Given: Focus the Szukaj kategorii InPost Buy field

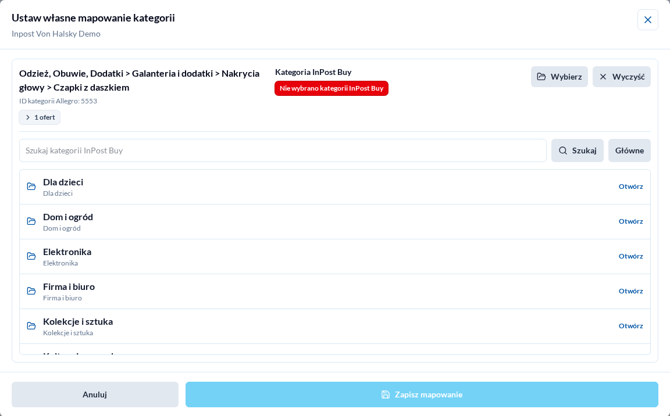Looking at the screenshot, I should pos(283,150).
